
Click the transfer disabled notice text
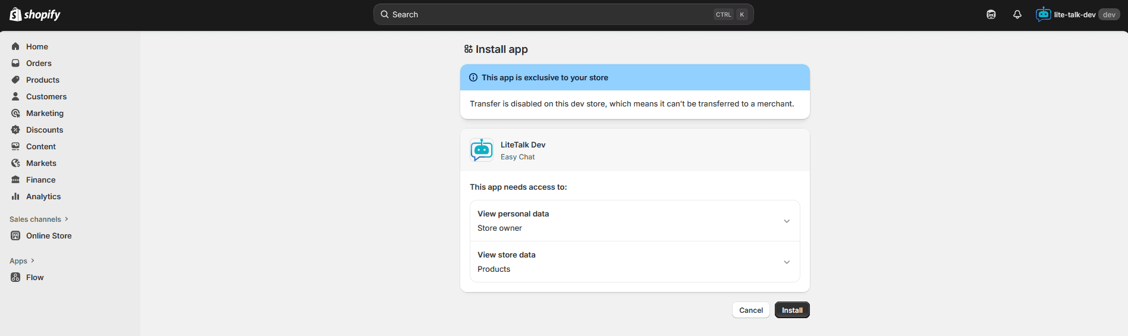click(x=632, y=103)
